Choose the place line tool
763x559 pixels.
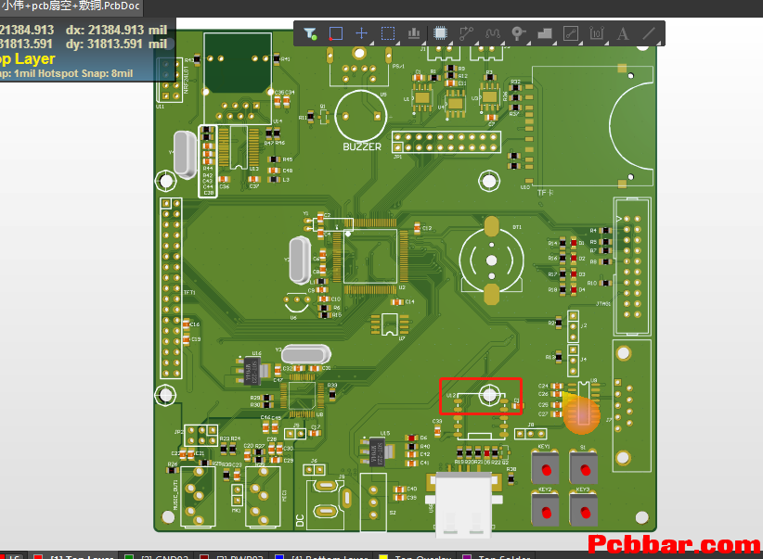click(649, 33)
